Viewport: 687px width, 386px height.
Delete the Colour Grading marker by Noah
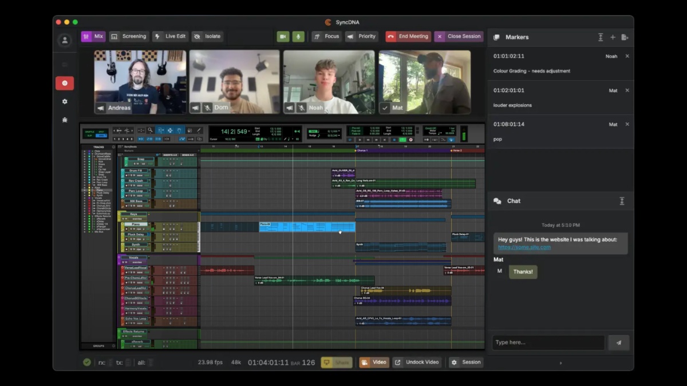[627, 56]
